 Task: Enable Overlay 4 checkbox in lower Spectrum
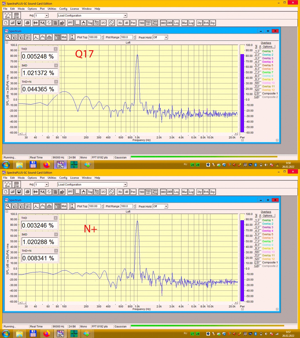click(x=260, y=231)
